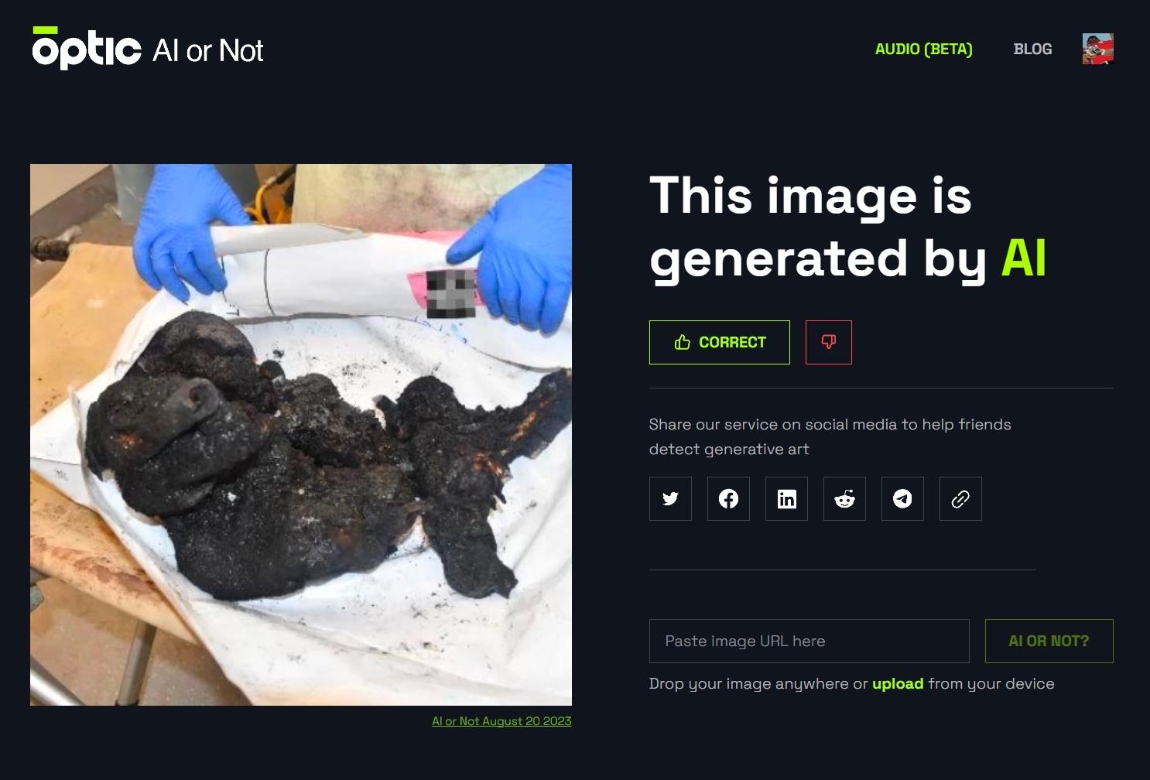Follow the green upload link

(898, 683)
